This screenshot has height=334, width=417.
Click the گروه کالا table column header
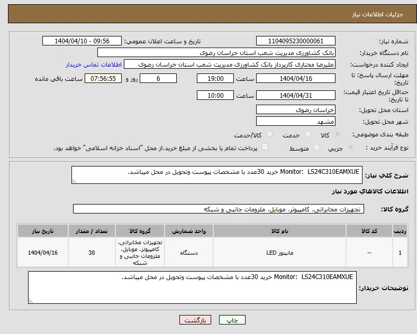[140, 231]
